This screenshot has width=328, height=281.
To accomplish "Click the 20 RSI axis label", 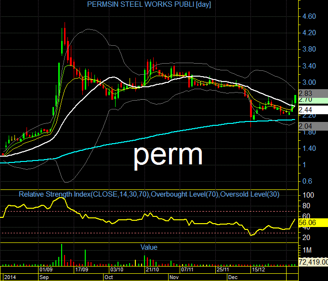I will point(306,238).
